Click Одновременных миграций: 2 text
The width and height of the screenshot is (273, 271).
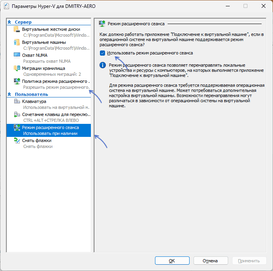click(x=52, y=74)
